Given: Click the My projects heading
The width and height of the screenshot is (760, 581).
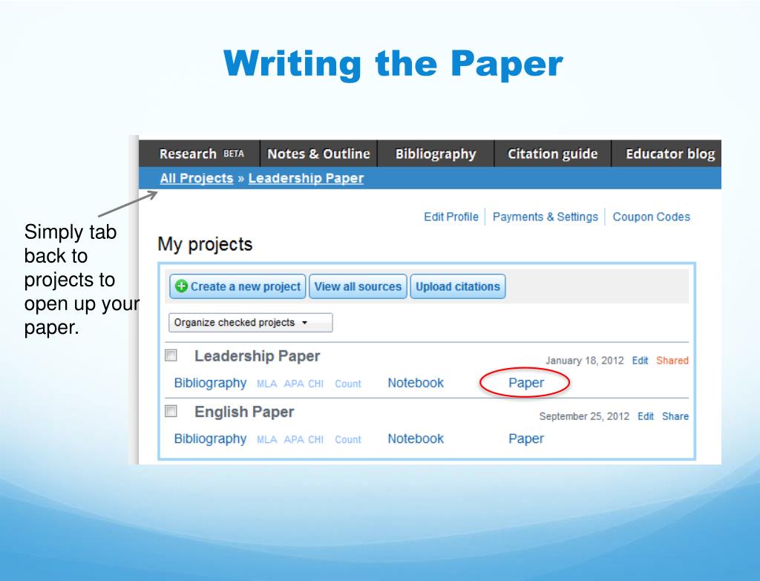Looking at the screenshot, I should (x=205, y=244).
